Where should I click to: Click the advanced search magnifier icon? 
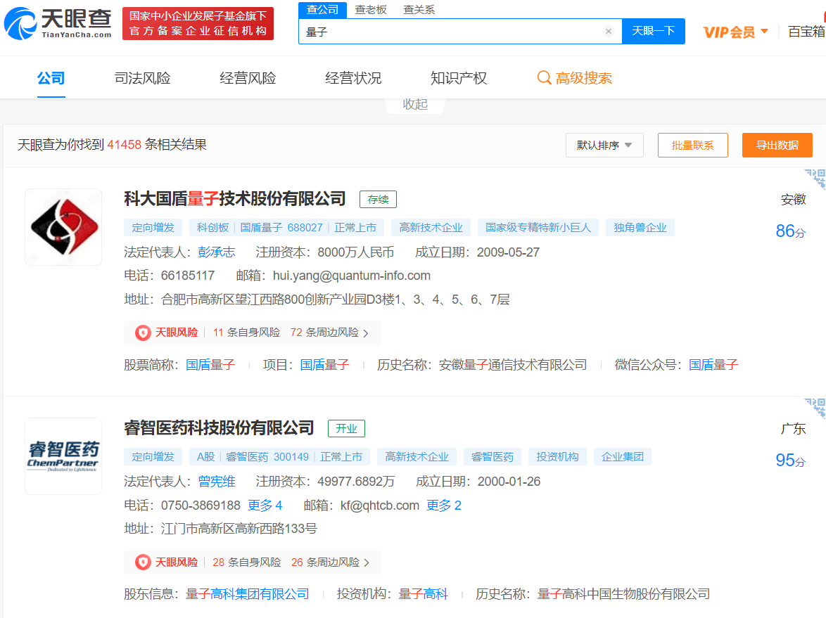pos(544,78)
